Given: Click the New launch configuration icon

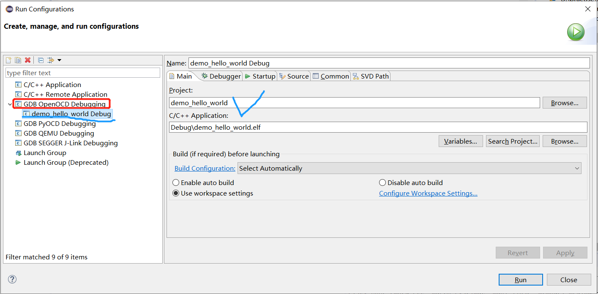Looking at the screenshot, I should pos(8,60).
